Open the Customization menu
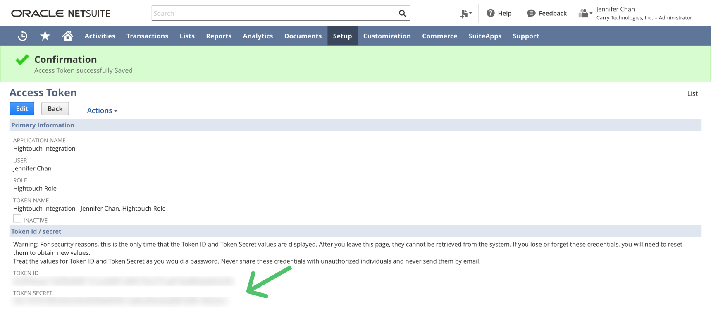Screen dimensions: 711x326 tap(387, 36)
